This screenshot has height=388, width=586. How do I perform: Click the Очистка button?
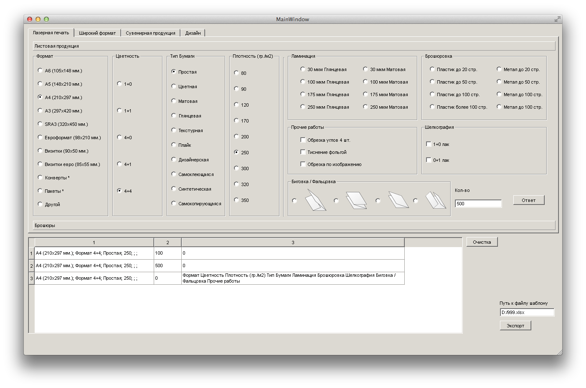pos(482,242)
